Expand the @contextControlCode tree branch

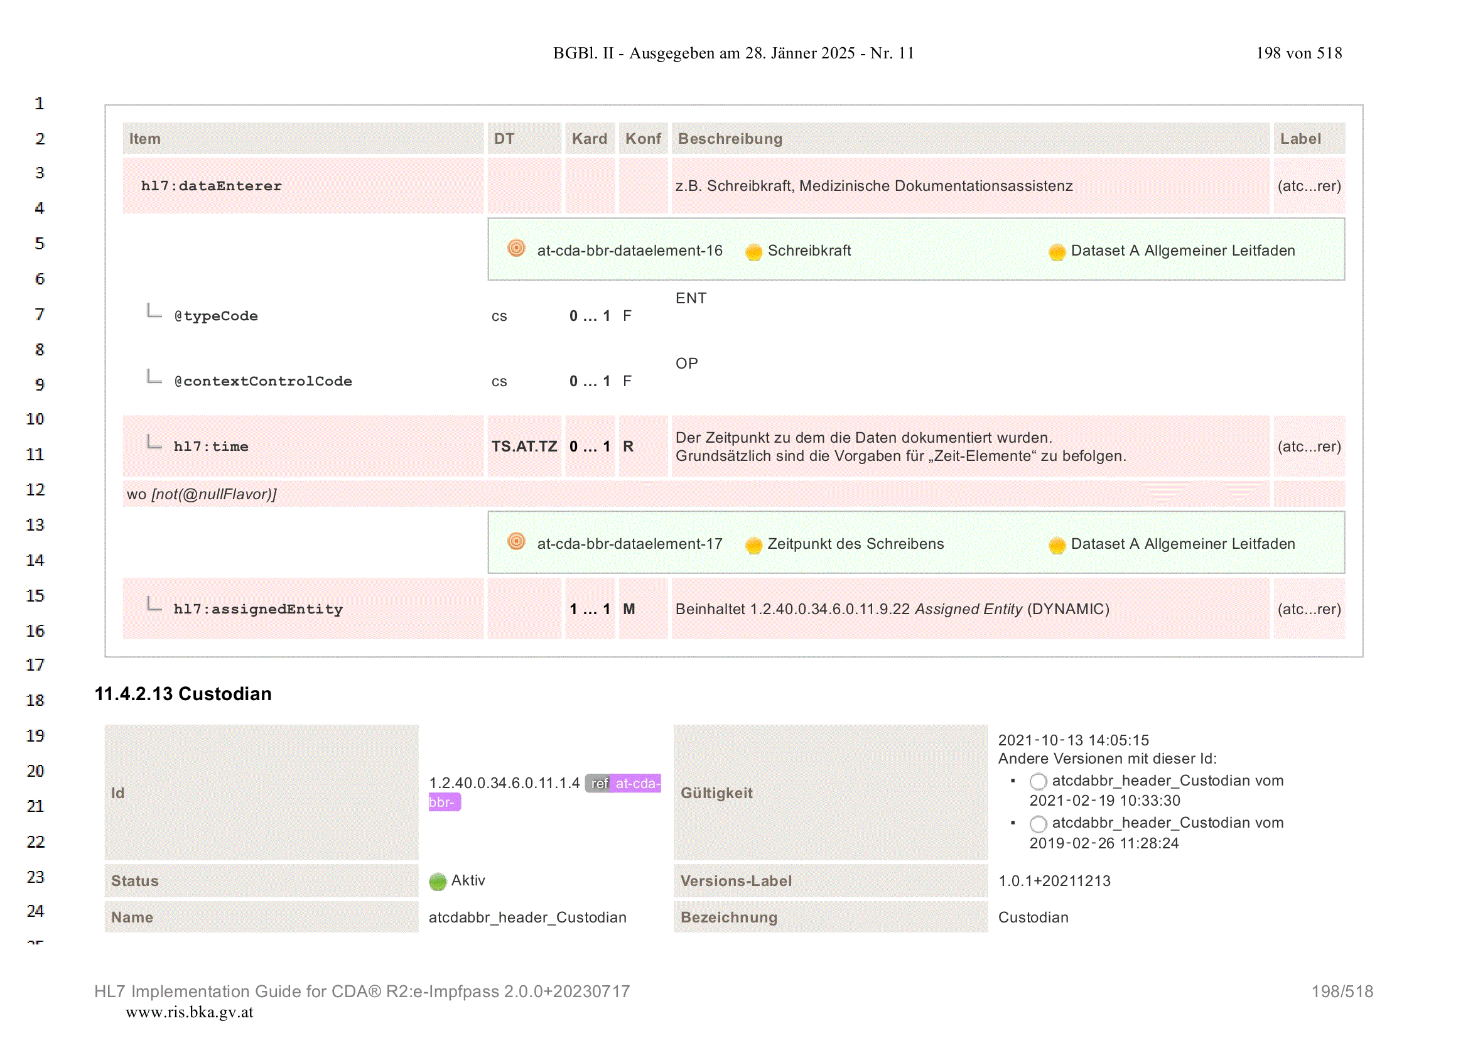154,376
